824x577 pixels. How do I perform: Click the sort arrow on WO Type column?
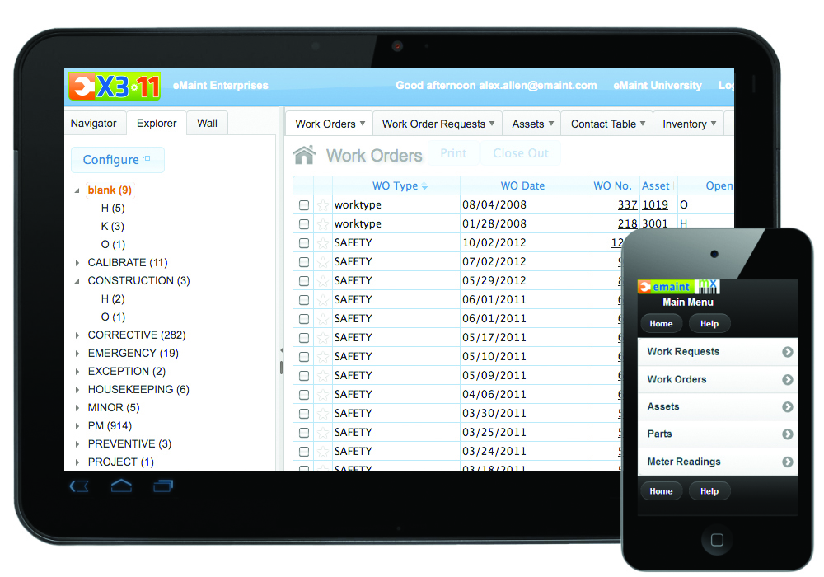click(424, 186)
